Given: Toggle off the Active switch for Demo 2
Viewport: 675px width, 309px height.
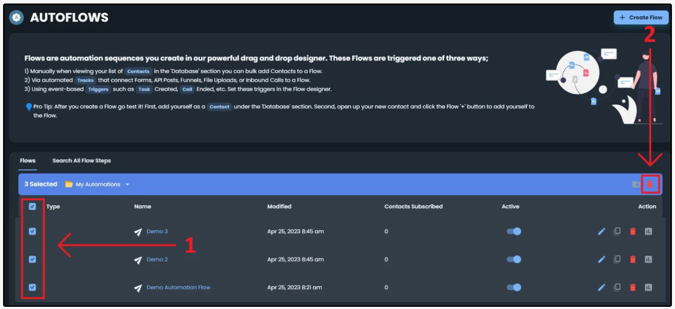Looking at the screenshot, I should [x=513, y=259].
